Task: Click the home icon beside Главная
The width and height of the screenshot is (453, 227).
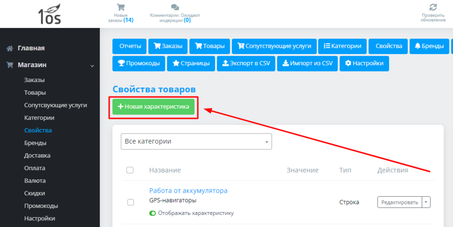Action: tap(10, 48)
